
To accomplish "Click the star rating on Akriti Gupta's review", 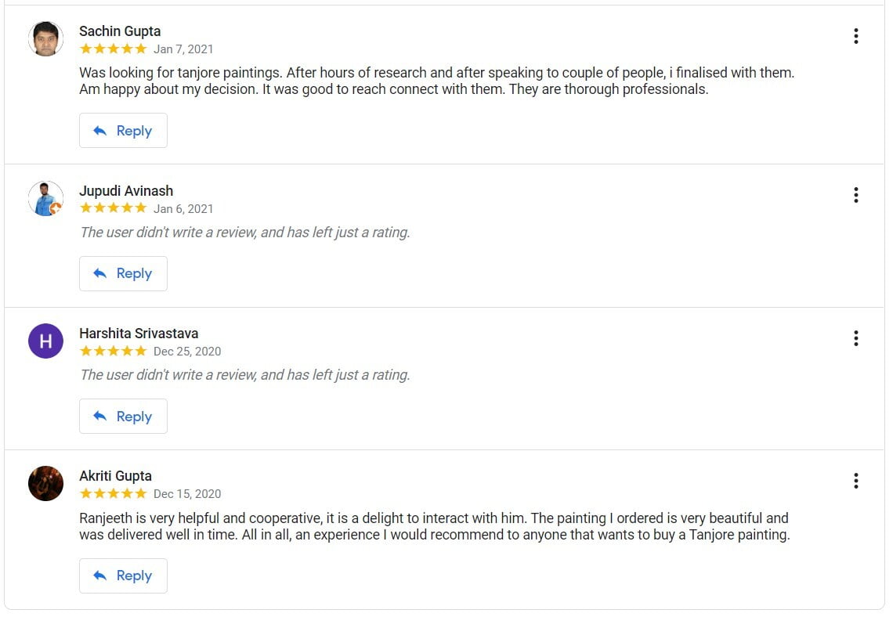I will 113,494.
